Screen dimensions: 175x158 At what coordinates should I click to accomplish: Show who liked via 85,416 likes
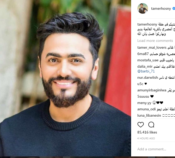[147, 132]
